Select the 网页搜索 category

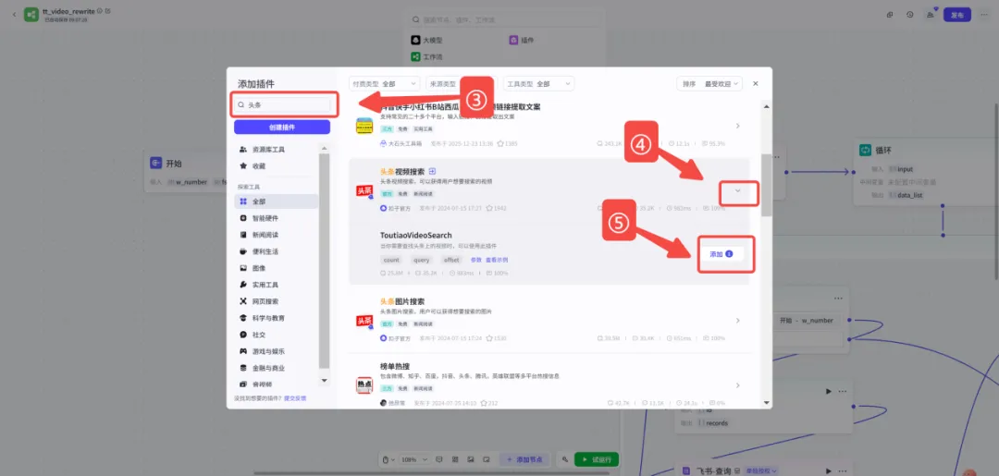click(276, 301)
